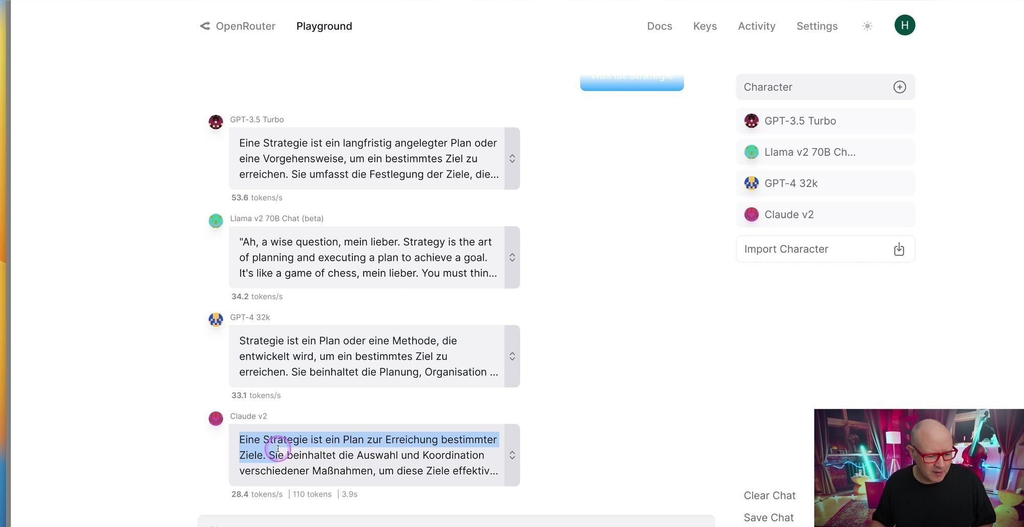Screen dimensions: 1024x527
Task: Click the 3.9s duration stat
Action: [x=349, y=494]
